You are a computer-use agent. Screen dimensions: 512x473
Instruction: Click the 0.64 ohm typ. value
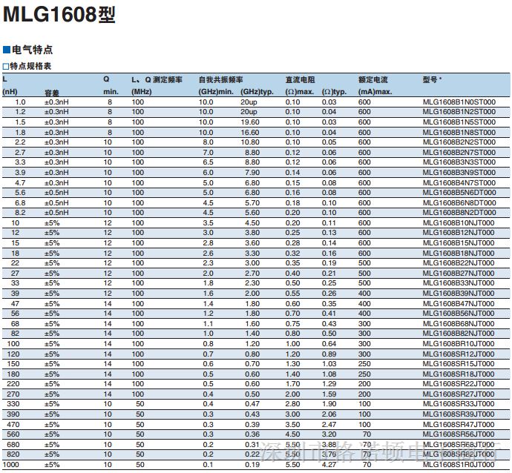[x=329, y=344]
